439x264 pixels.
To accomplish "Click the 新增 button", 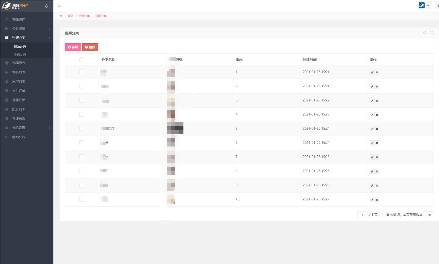I will tap(73, 47).
